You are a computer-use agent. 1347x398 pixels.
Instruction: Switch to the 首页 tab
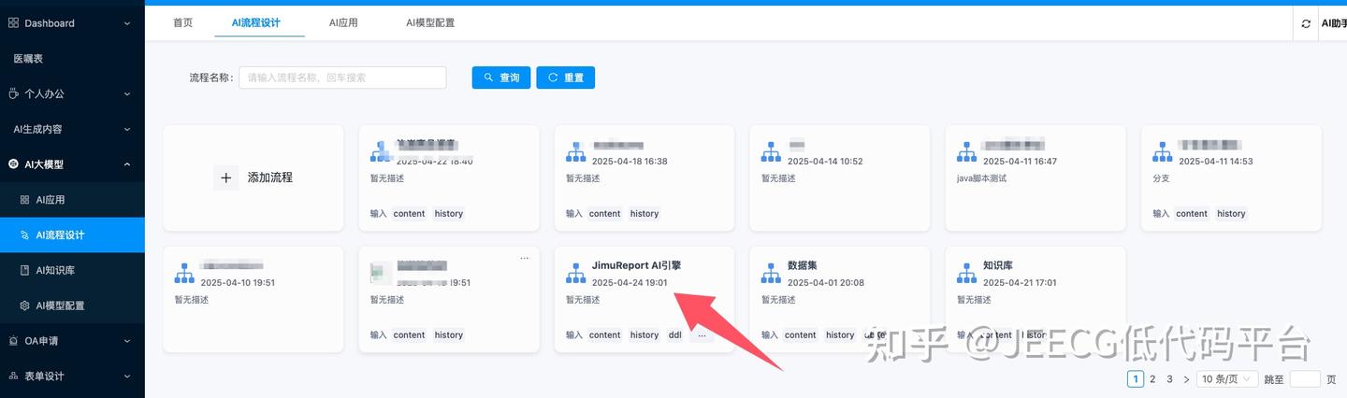183,22
